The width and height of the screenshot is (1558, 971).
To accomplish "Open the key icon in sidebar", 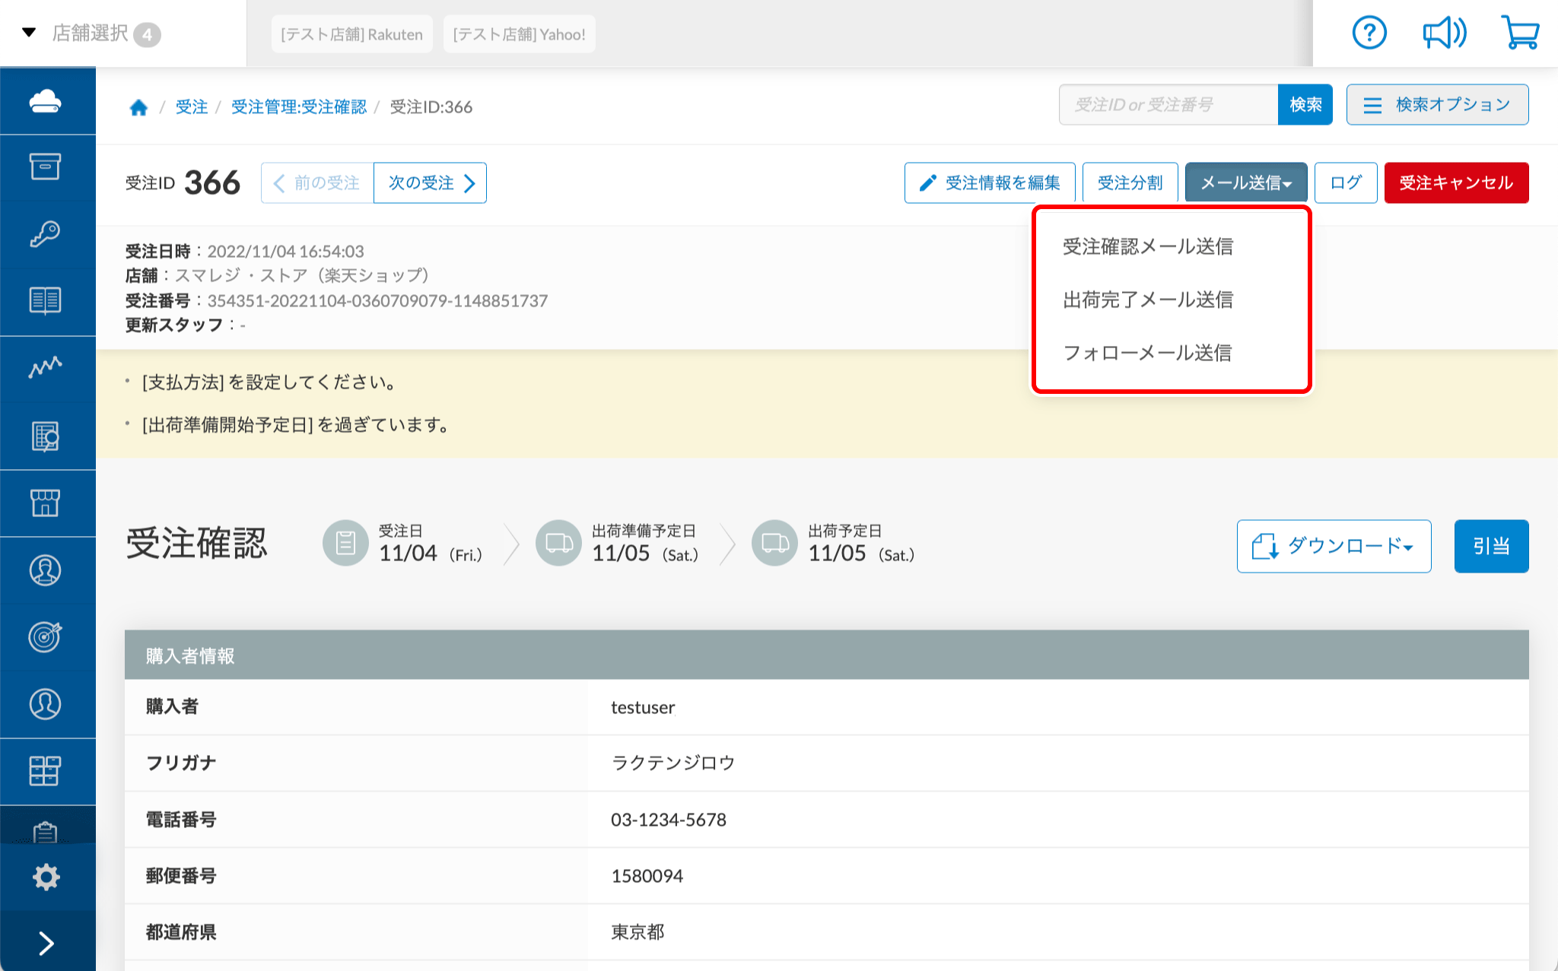I will (x=46, y=234).
